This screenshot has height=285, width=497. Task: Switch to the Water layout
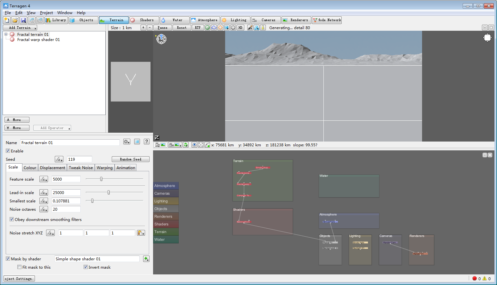coord(174,20)
